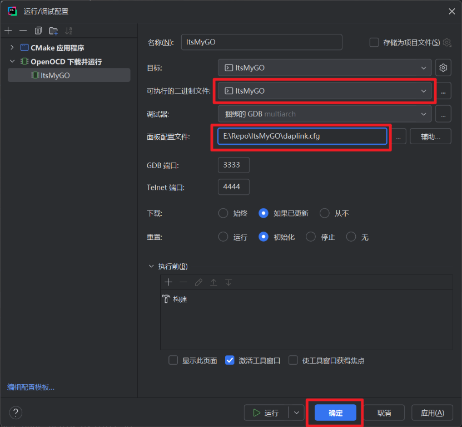Sort configurations alphabetically
This screenshot has height=427, width=462.
(x=68, y=31)
